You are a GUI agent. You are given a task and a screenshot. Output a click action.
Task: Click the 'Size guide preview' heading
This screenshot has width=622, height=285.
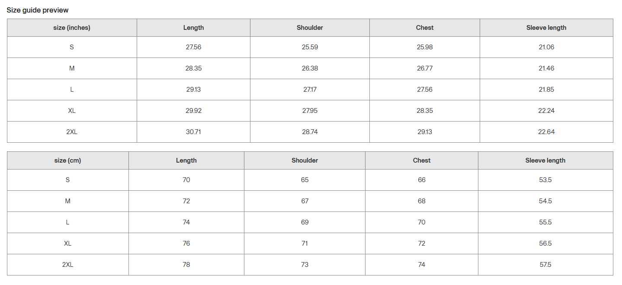pos(38,10)
